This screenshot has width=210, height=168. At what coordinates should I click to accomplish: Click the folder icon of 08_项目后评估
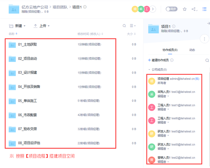tap(12, 143)
